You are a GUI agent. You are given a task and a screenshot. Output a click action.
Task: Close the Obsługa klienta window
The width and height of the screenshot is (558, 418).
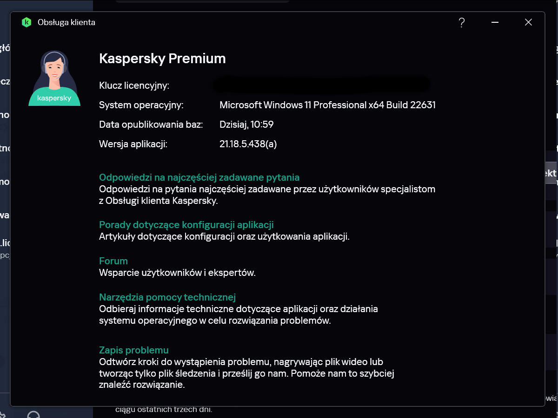point(528,22)
